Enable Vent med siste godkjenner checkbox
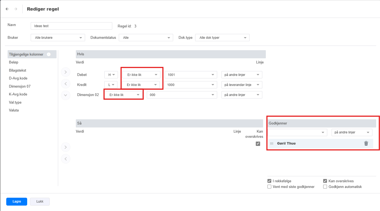 click(x=269, y=187)
